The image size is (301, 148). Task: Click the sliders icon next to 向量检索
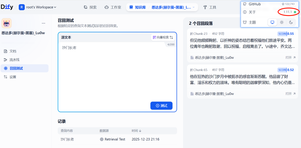[171, 37]
